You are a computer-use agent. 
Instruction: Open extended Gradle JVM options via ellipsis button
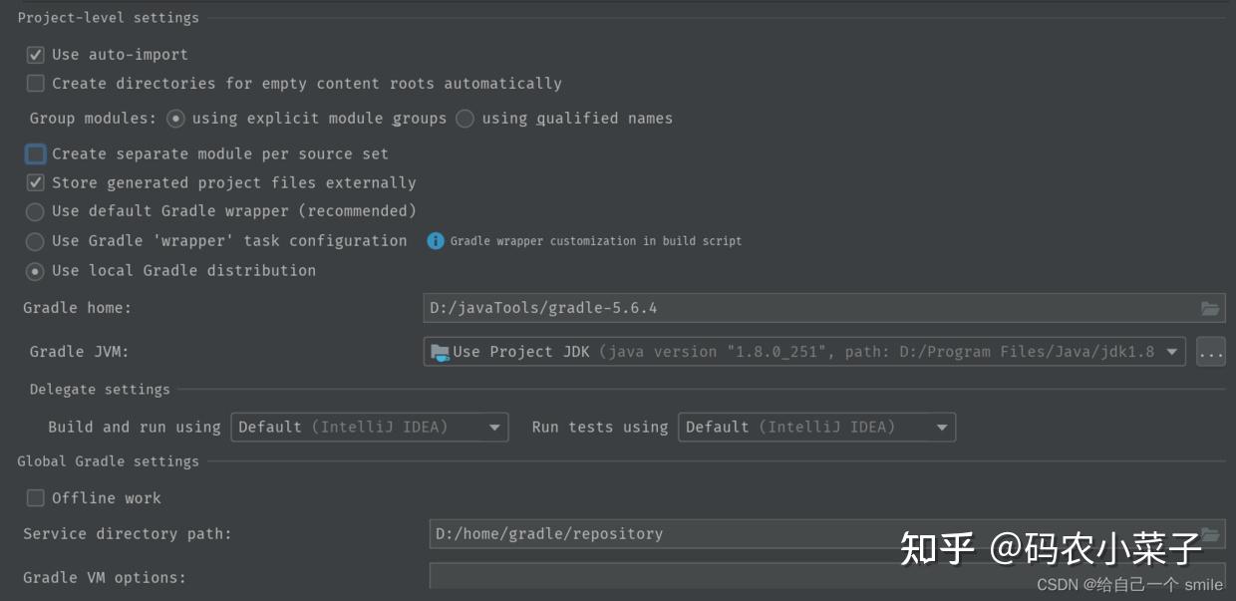[x=1211, y=351]
